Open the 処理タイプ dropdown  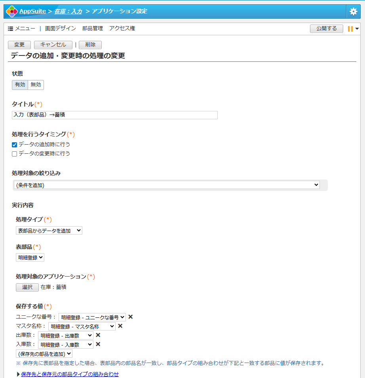click(x=49, y=231)
